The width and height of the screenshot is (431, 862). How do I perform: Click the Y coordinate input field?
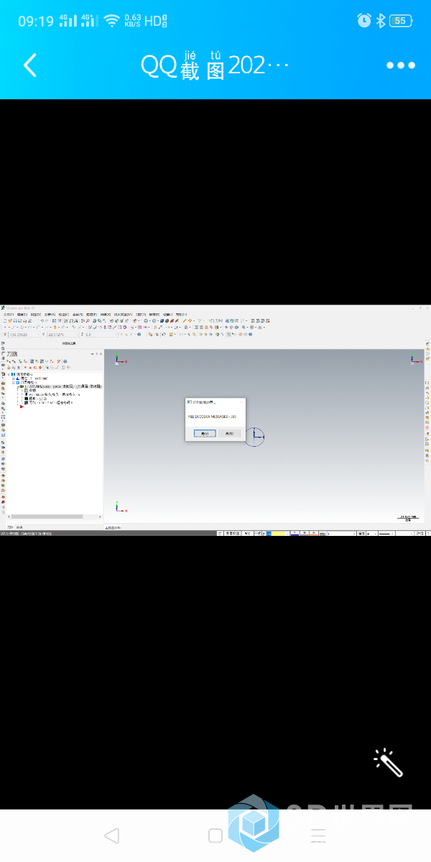(x=62, y=335)
